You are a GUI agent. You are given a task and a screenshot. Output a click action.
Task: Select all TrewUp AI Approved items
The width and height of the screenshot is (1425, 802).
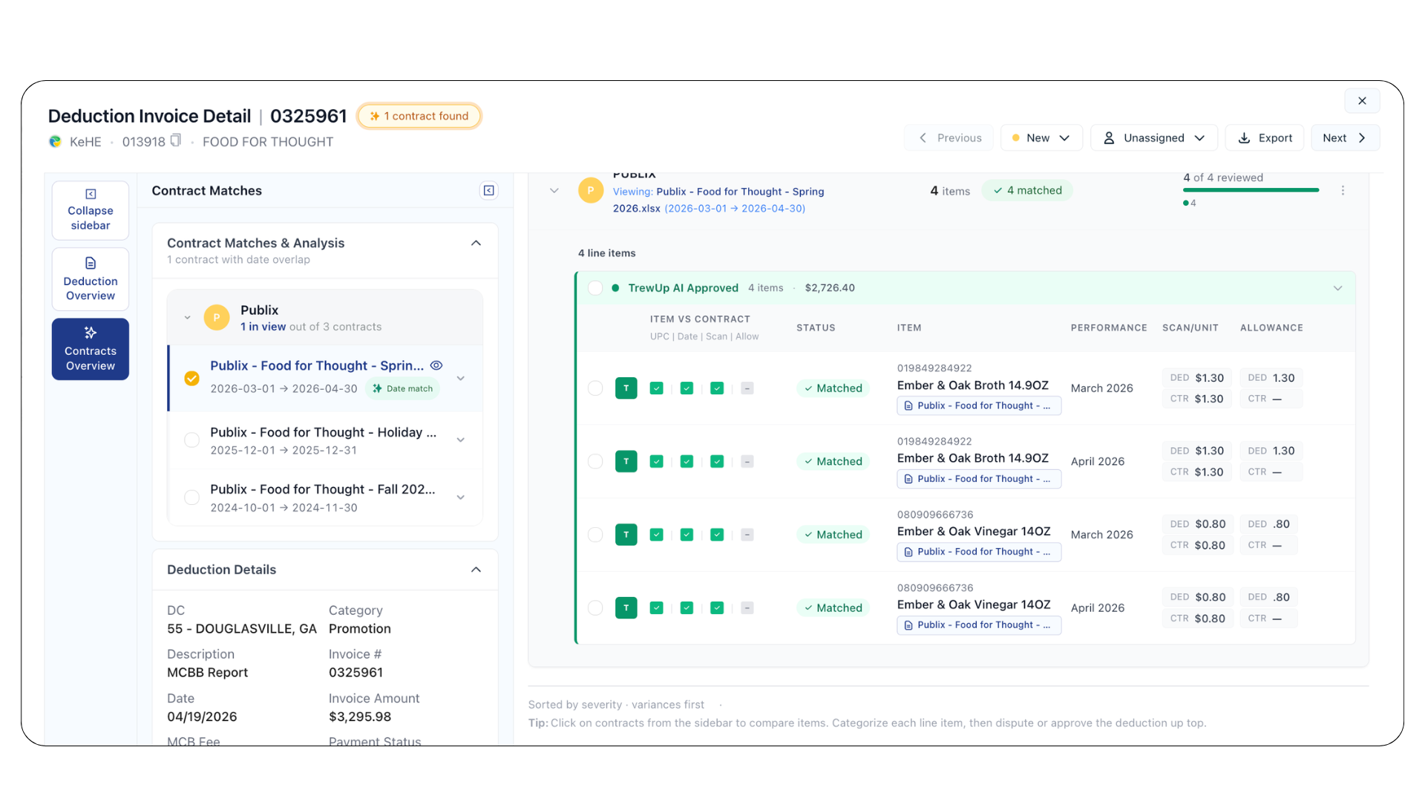pyautogui.click(x=595, y=288)
